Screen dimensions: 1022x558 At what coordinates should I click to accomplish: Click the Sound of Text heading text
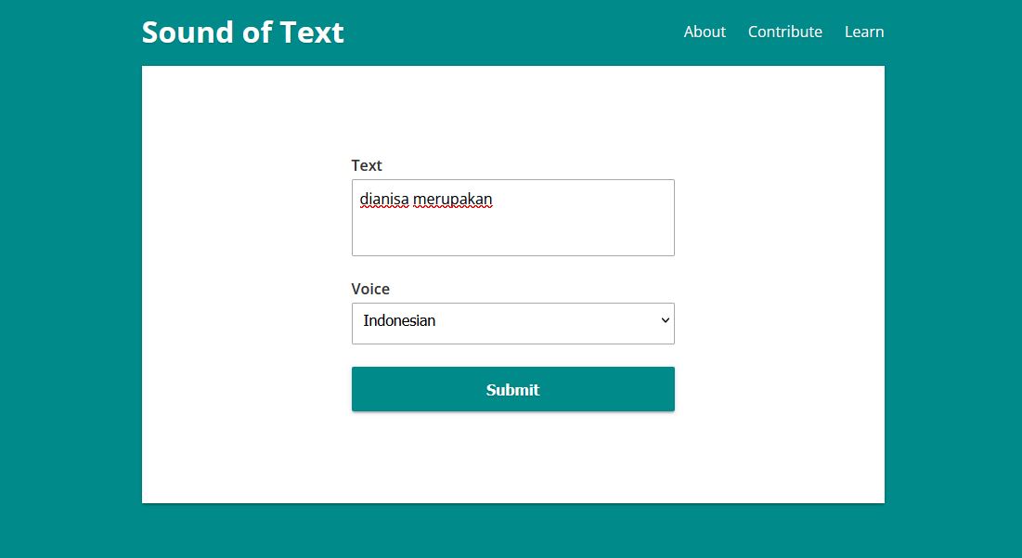click(x=242, y=32)
